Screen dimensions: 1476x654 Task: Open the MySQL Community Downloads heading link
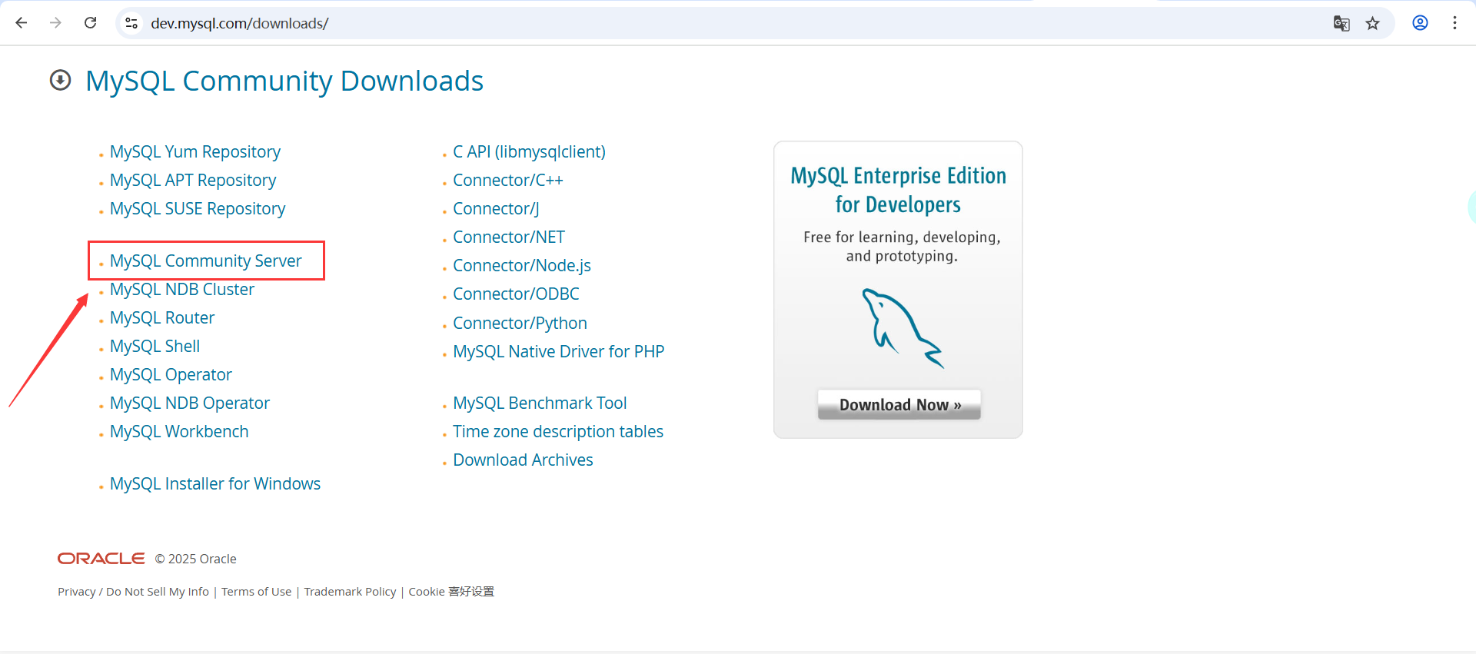point(284,81)
